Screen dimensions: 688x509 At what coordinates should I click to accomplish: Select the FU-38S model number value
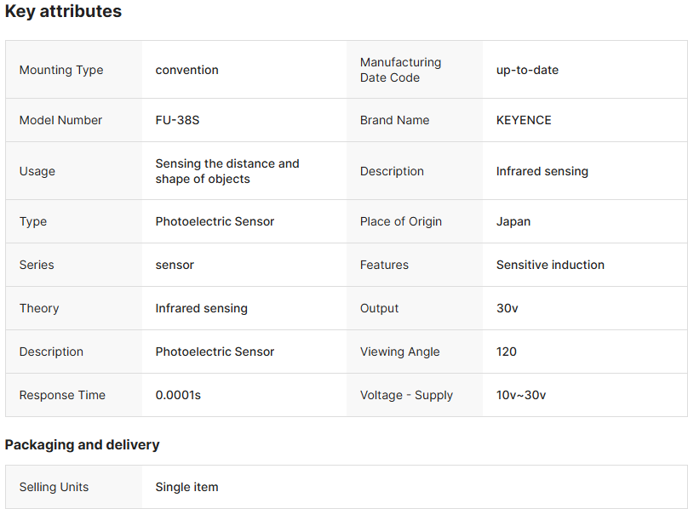pyautogui.click(x=177, y=120)
